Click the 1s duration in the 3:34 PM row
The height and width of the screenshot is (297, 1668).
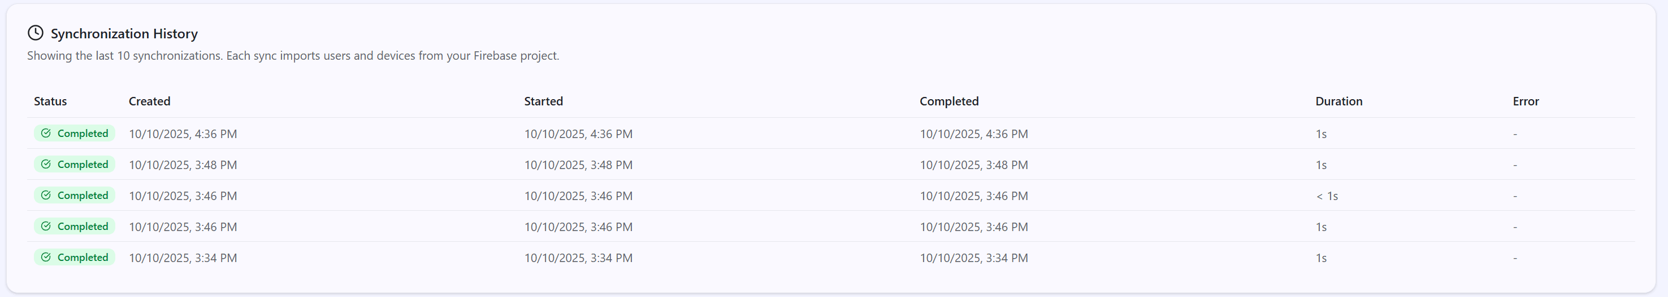point(1321,258)
